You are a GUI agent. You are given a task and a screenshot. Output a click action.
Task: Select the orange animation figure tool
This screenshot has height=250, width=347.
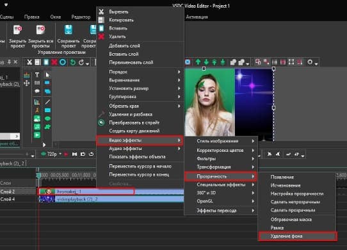pos(37,110)
